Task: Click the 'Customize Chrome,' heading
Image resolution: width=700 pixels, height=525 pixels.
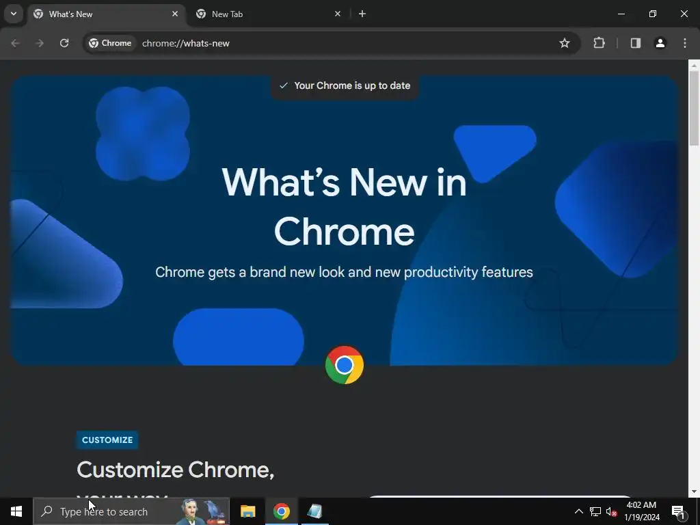Action: pyautogui.click(x=176, y=470)
